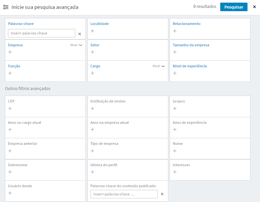Clear the published content keywords field with X
The width and height of the screenshot is (260, 202).
pyautogui.click(x=162, y=194)
